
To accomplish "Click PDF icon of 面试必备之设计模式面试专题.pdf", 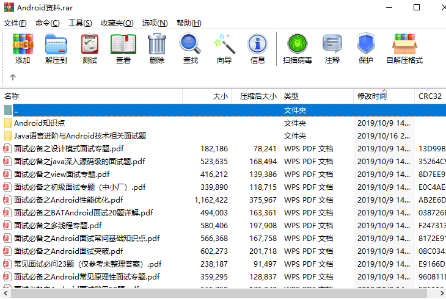I will pyautogui.click(x=7, y=149).
